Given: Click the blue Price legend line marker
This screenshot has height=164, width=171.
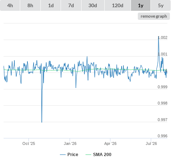Looking at the screenshot, I should [x=63, y=155].
